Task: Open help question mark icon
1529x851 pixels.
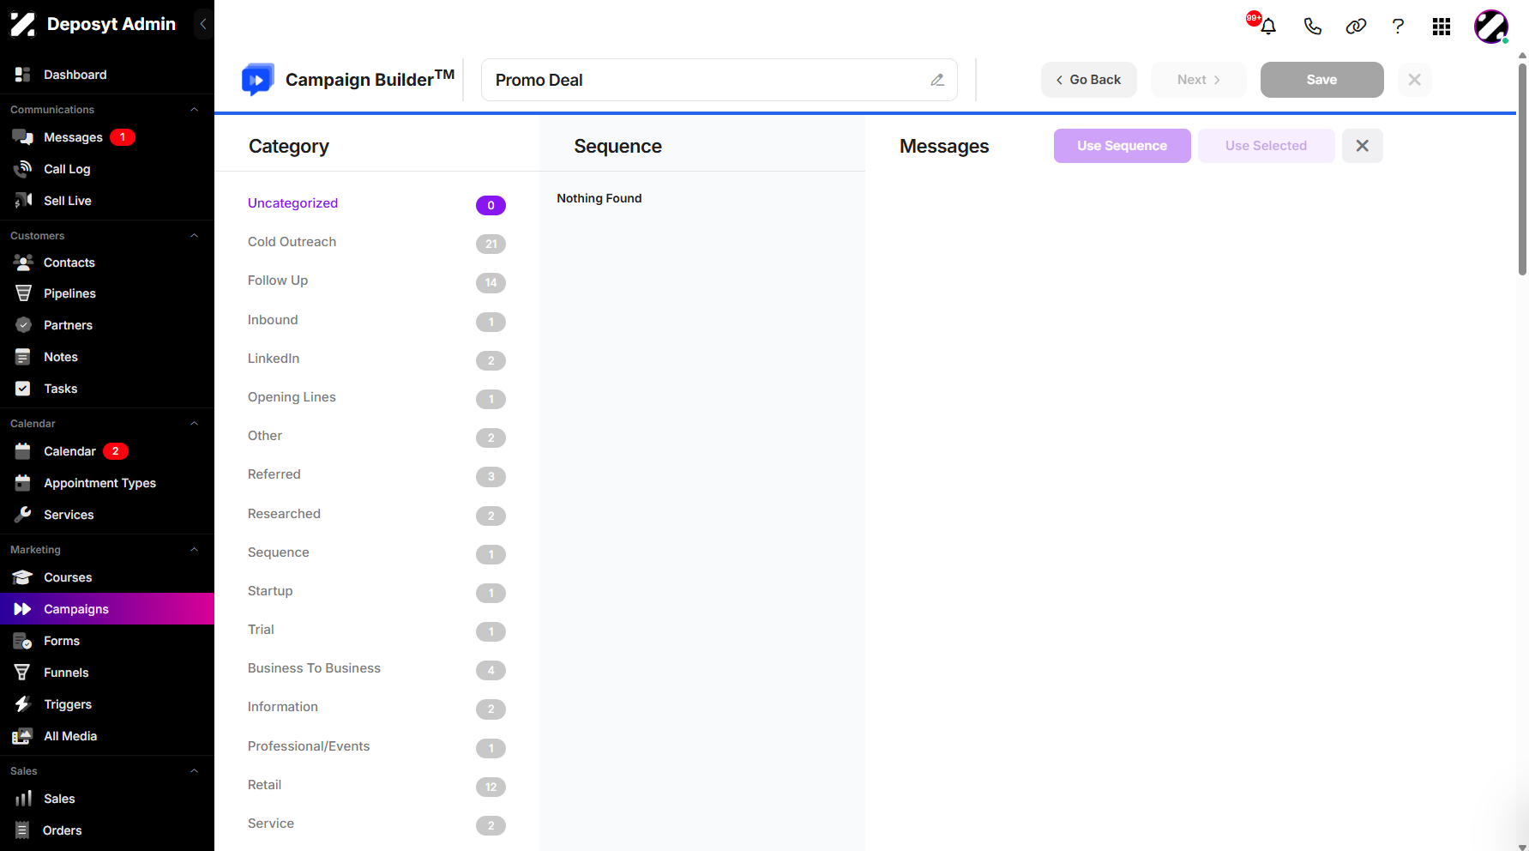Action: pyautogui.click(x=1398, y=27)
